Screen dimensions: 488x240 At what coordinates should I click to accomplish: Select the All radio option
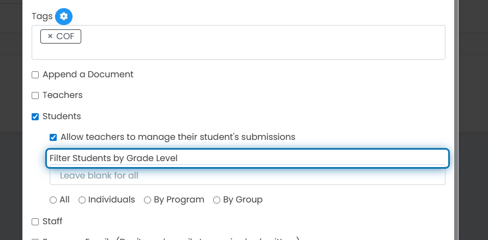[x=53, y=200]
